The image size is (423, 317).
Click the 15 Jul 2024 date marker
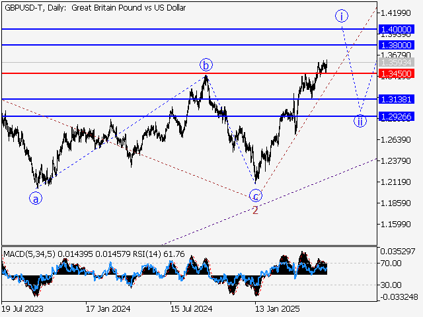point(192,308)
